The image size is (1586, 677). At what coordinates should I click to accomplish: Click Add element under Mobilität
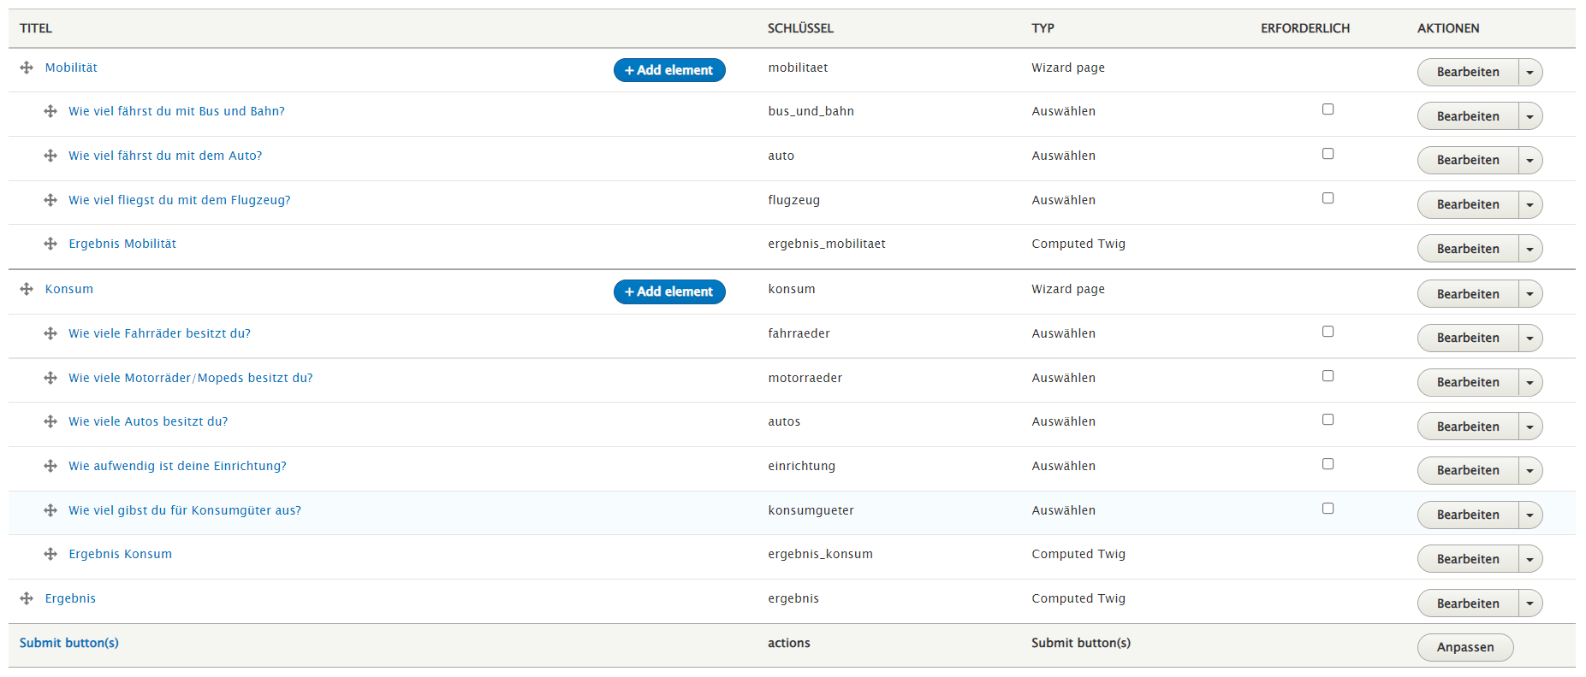tap(669, 69)
